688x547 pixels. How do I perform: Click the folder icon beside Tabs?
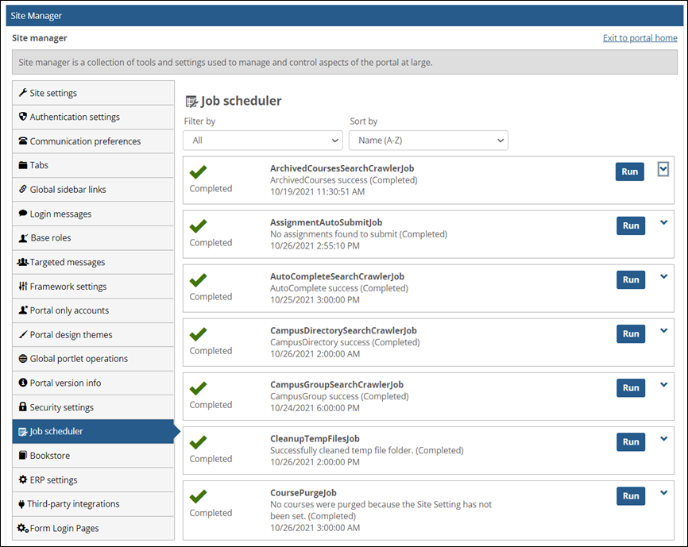click(23, 165)
